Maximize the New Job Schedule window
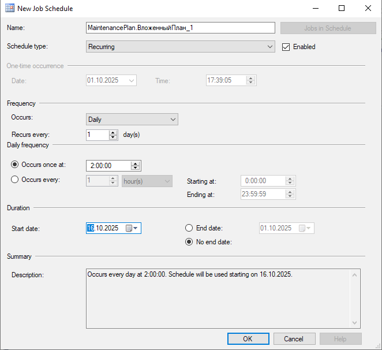 click(342, 9)
